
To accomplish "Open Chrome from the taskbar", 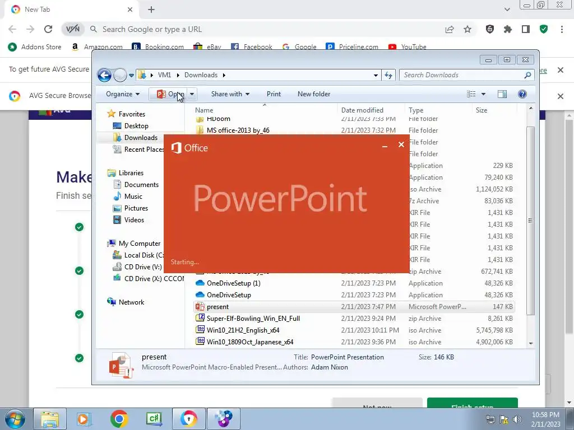I will 119,419.
